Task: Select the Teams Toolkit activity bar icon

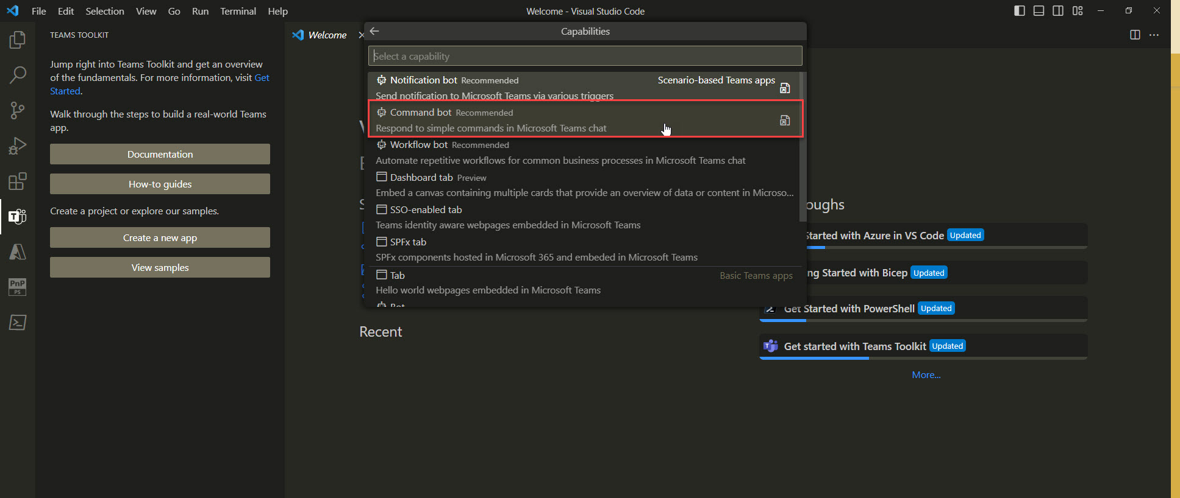Action: point(18,217)
